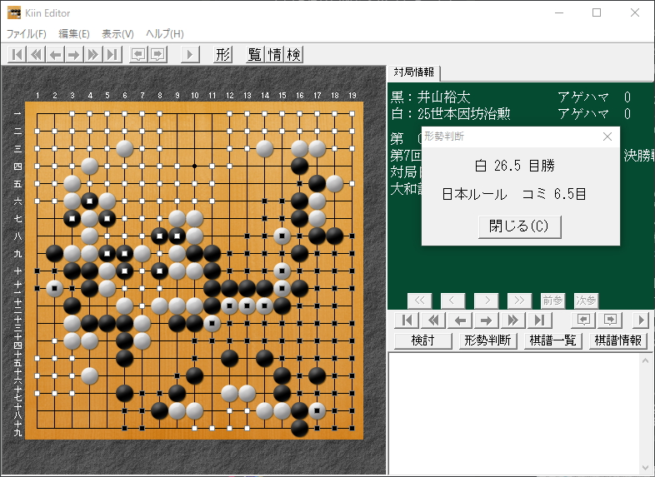Click the 白 26.5 目勝 result text
Image resolution: width=655 pixels, height=477 pixels.
coord(515,166)
